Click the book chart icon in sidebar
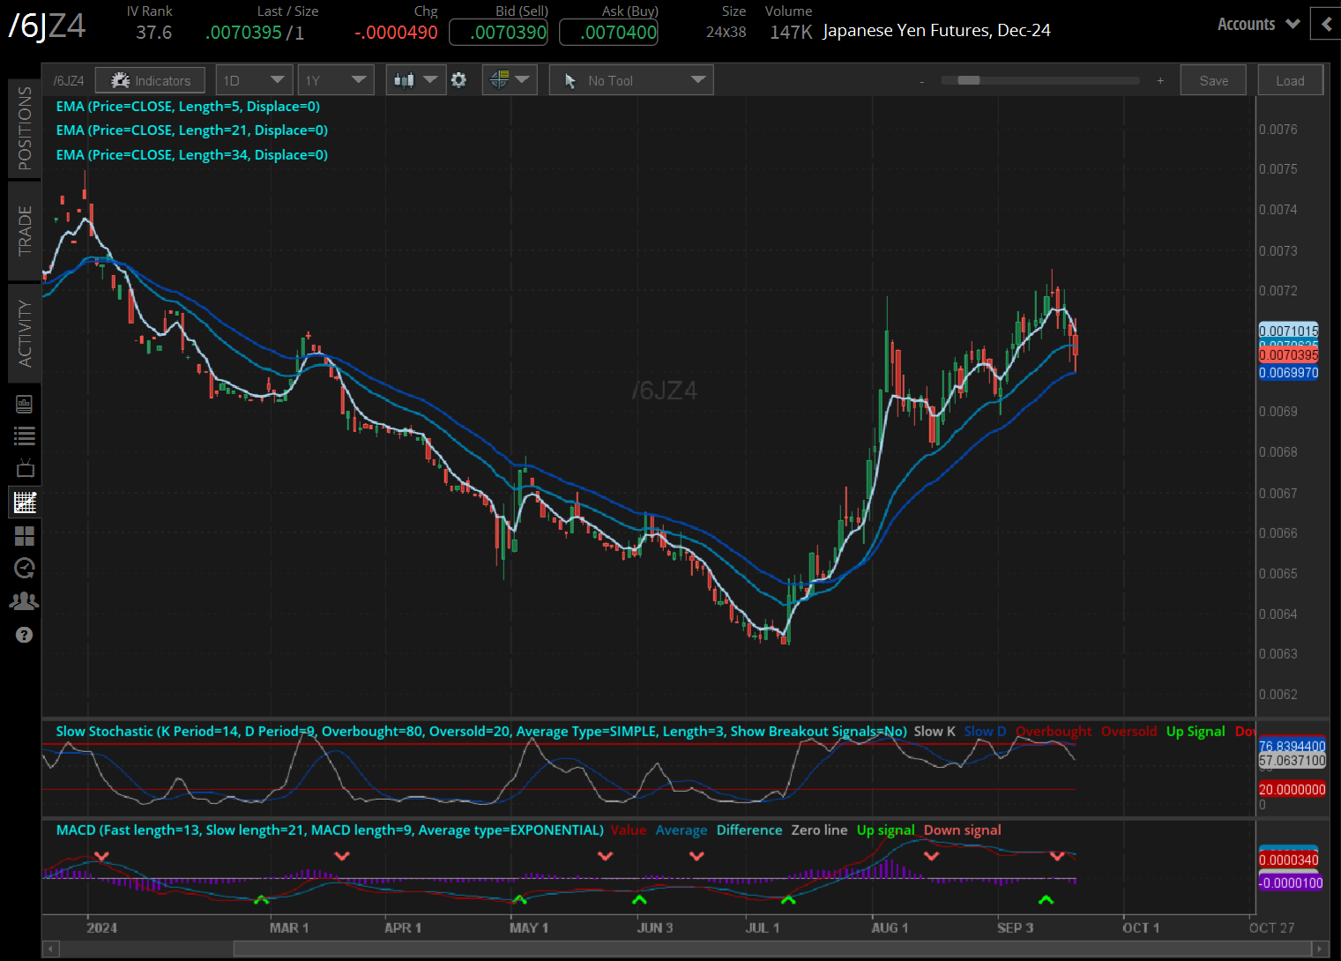1341x961 pixels. coord(25,404)
